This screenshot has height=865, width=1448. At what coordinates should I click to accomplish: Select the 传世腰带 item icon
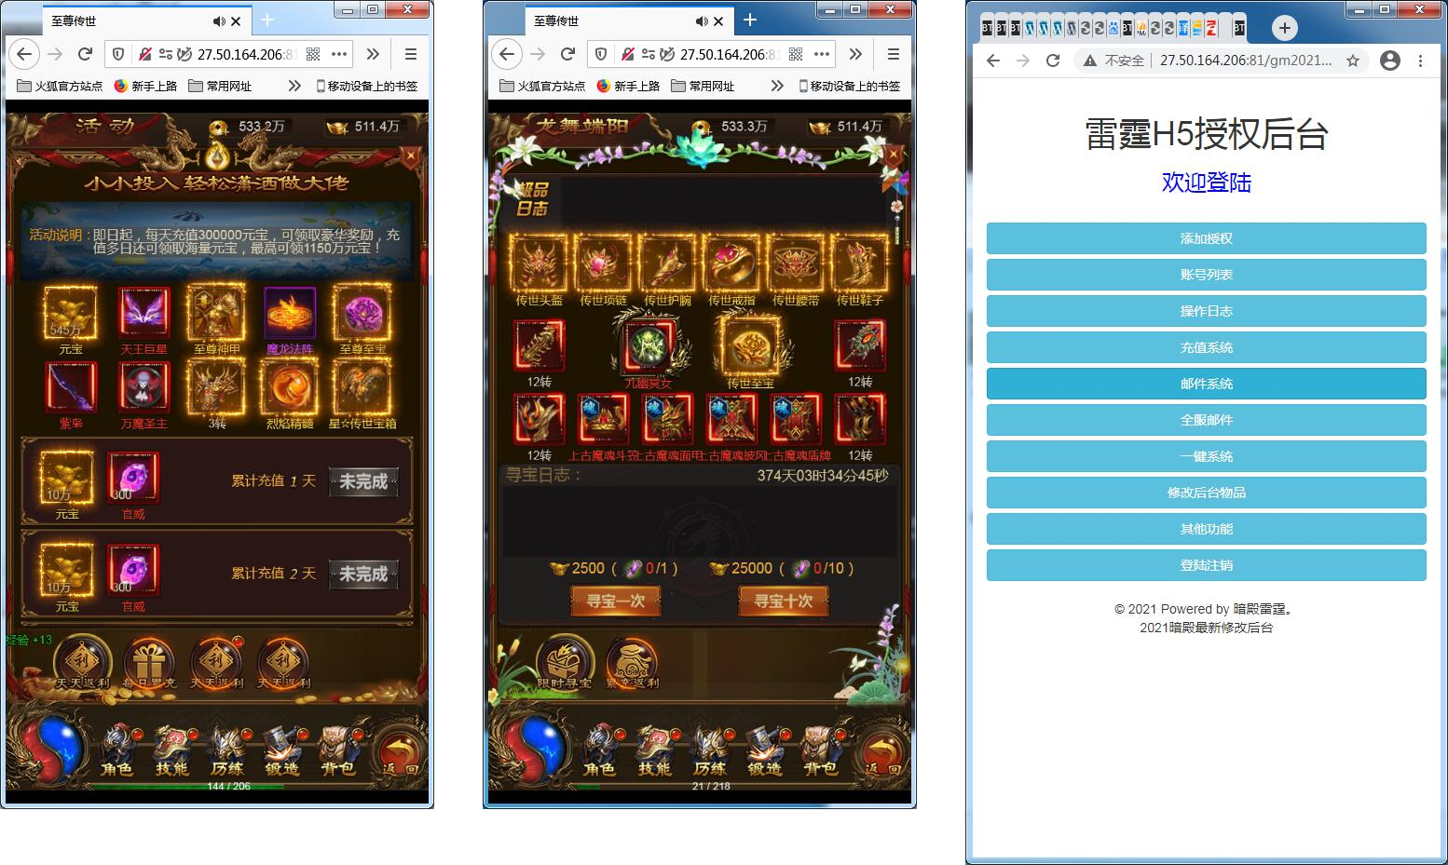tap(796, 264)
